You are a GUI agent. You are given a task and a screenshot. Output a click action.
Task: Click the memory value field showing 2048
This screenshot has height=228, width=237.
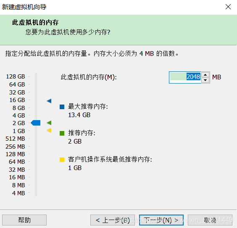coord(185,77)
